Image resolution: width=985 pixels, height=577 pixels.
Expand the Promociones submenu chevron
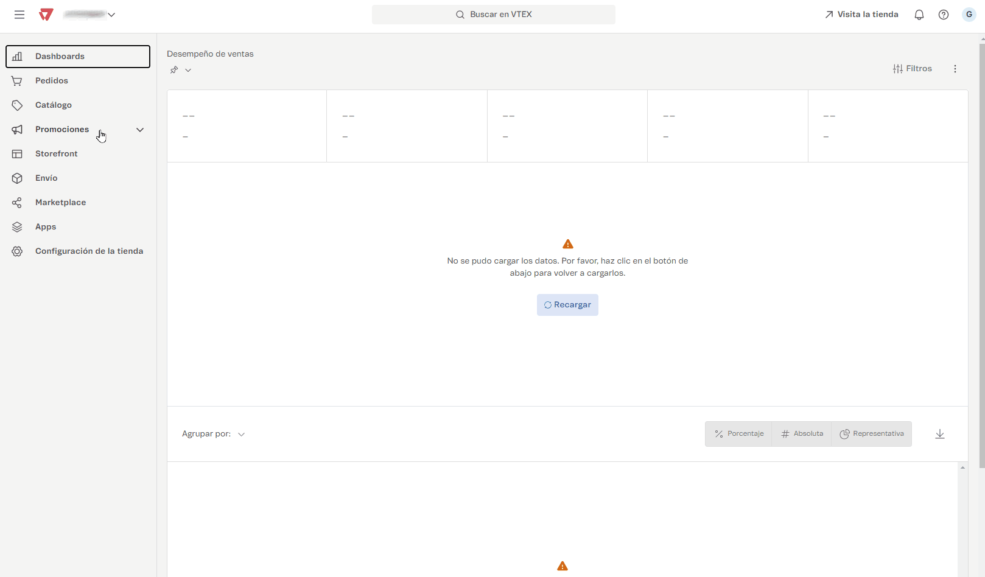pos(140,130)
